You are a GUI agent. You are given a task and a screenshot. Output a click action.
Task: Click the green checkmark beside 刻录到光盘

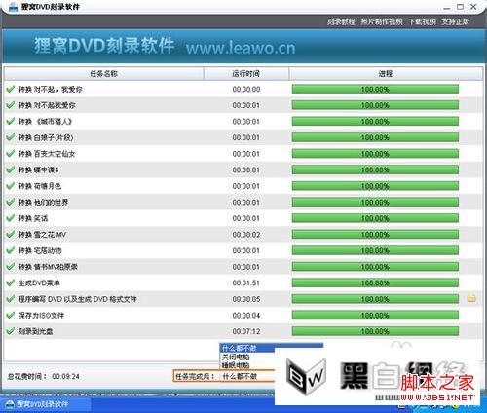click(11, 331)
